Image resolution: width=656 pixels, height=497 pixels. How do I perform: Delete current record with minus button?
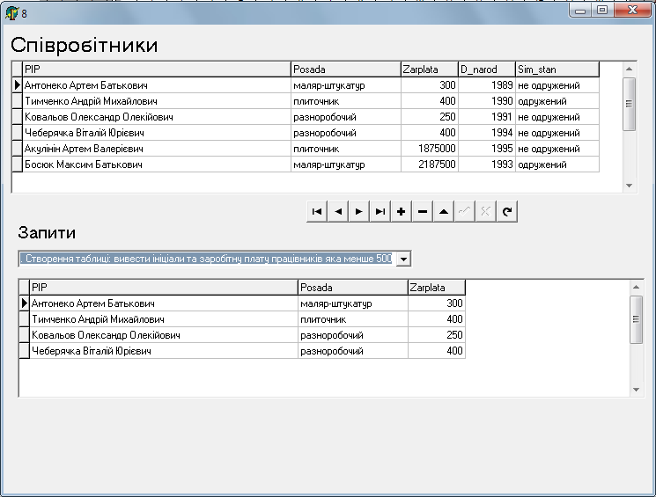(422, 211)
